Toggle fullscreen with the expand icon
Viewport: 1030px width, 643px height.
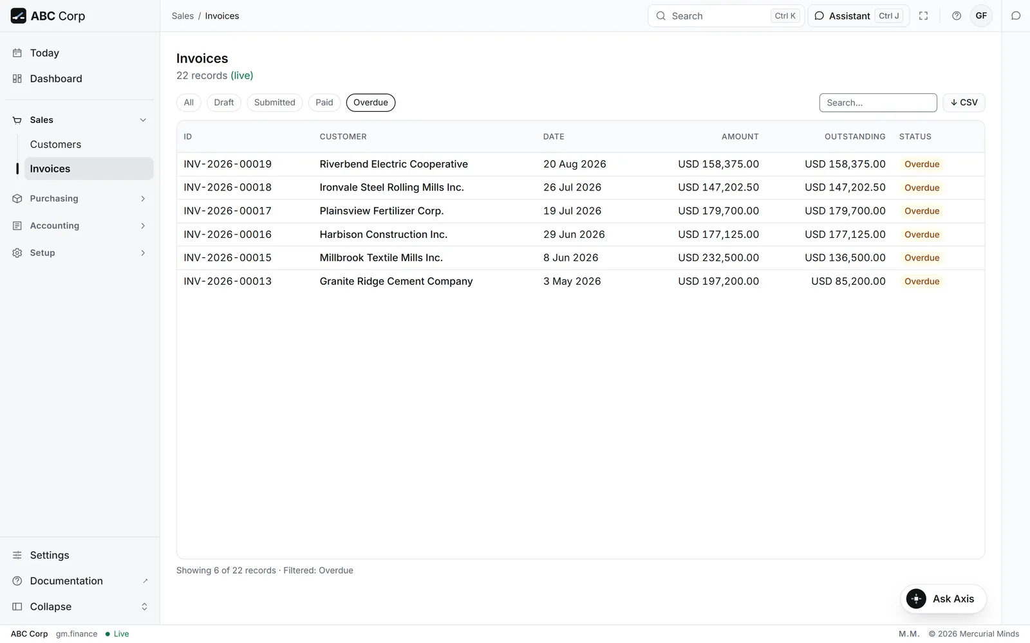click(923, 16)
